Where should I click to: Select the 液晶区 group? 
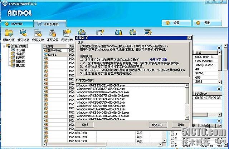[20, 66]
